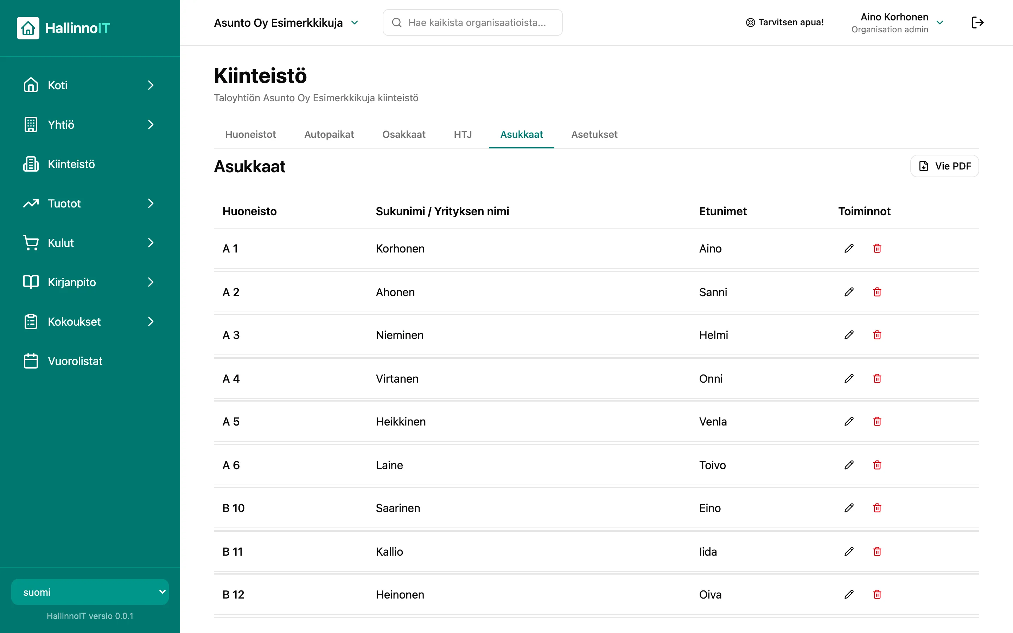
Task: Edit resident Laine row A 6
Action: click(849, 465)
